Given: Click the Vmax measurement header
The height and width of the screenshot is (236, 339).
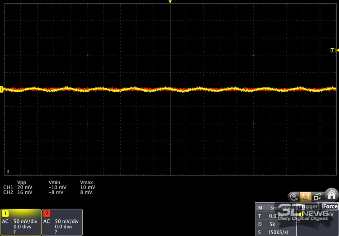Looking at the screenshot, I should point(86,182).
